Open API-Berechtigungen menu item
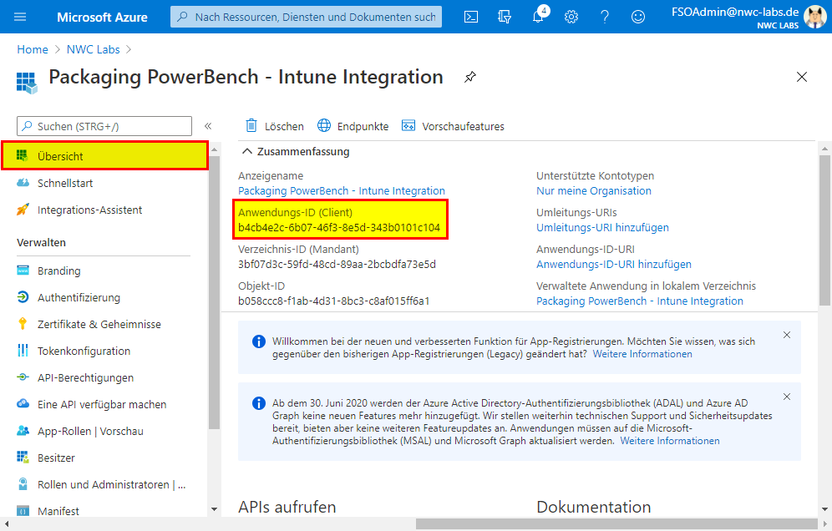 click(85, 377)
